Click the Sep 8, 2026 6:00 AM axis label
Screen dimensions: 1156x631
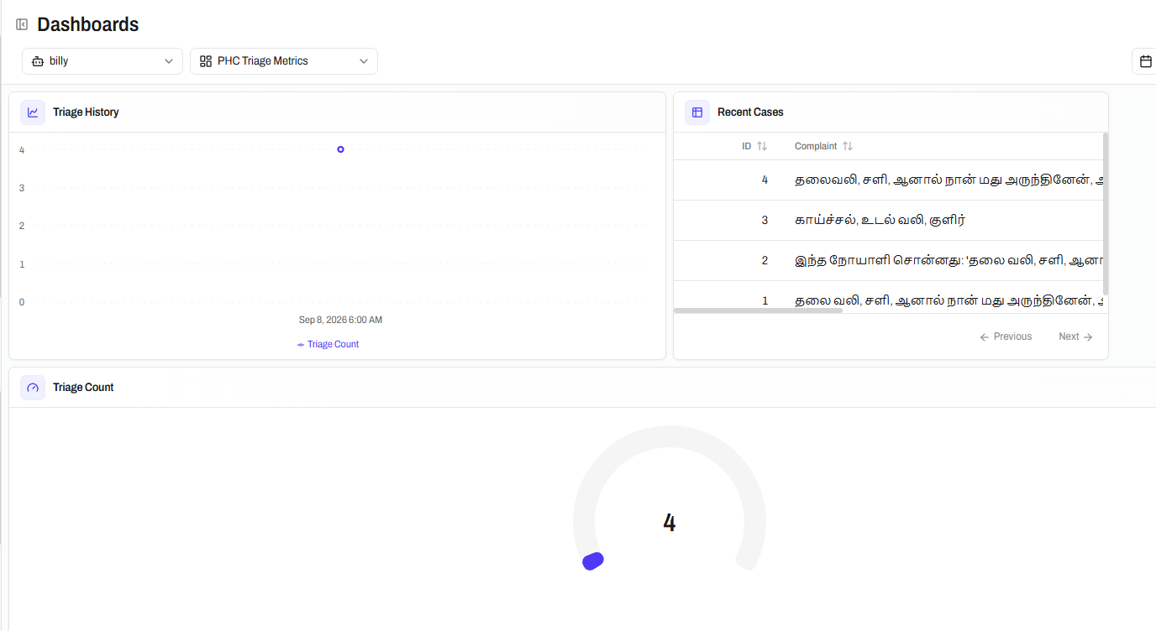click(340, 320)
